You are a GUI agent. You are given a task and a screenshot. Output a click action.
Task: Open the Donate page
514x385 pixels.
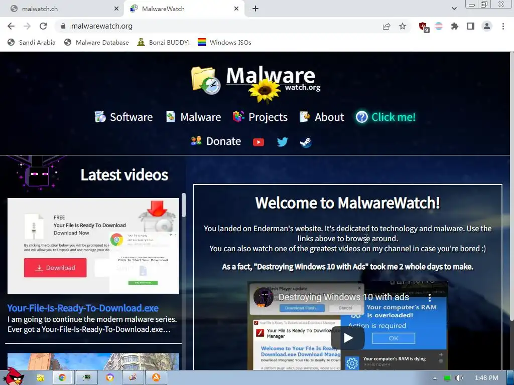(216, 141)
